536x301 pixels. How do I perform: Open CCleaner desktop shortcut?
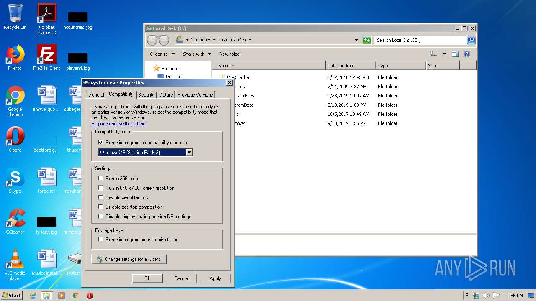(x=15, y=222)
